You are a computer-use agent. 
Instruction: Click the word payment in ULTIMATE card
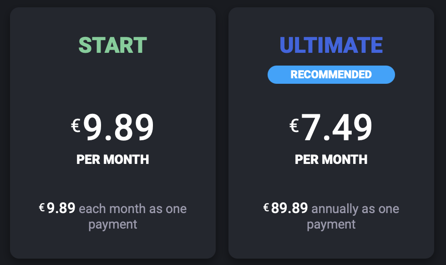pos(331,225)
